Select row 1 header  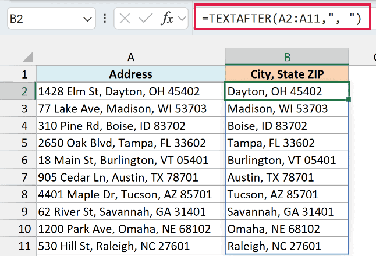[18, 74]
